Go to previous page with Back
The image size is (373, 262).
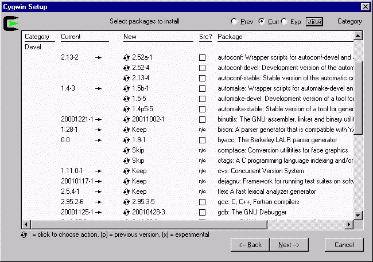point(250,245)
